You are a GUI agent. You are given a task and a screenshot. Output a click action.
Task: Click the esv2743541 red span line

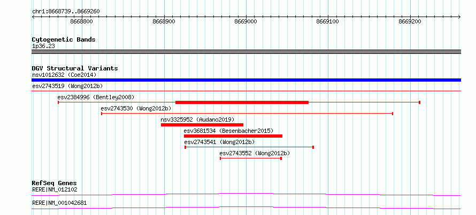click(x=249, y=147)
